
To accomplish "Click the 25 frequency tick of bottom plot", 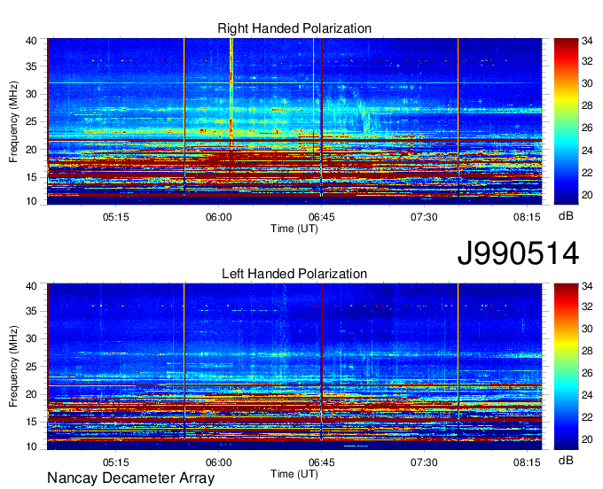I will click(x=31, y=367).
